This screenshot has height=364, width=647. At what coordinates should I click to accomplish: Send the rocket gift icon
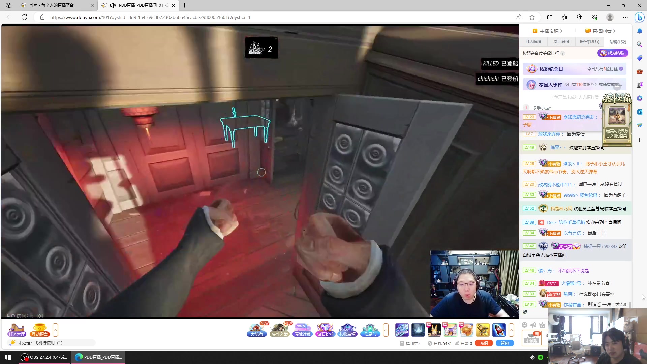pos(499,330)
